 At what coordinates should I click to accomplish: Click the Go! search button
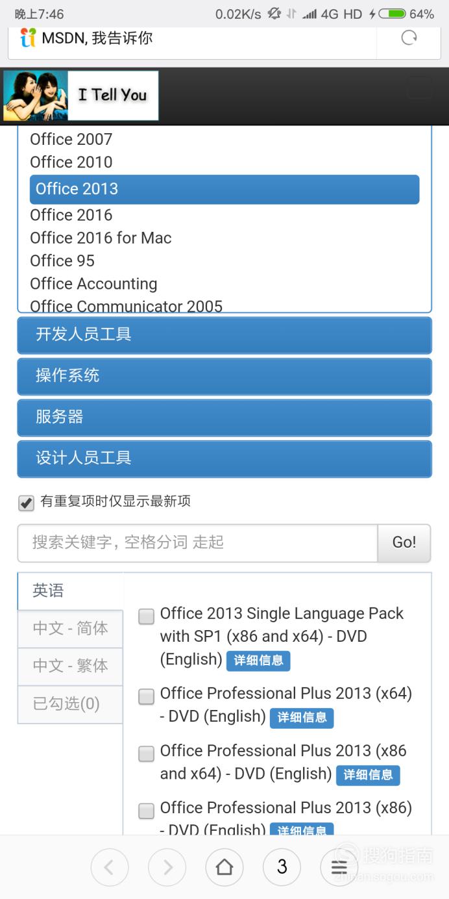tap(404, 543)
